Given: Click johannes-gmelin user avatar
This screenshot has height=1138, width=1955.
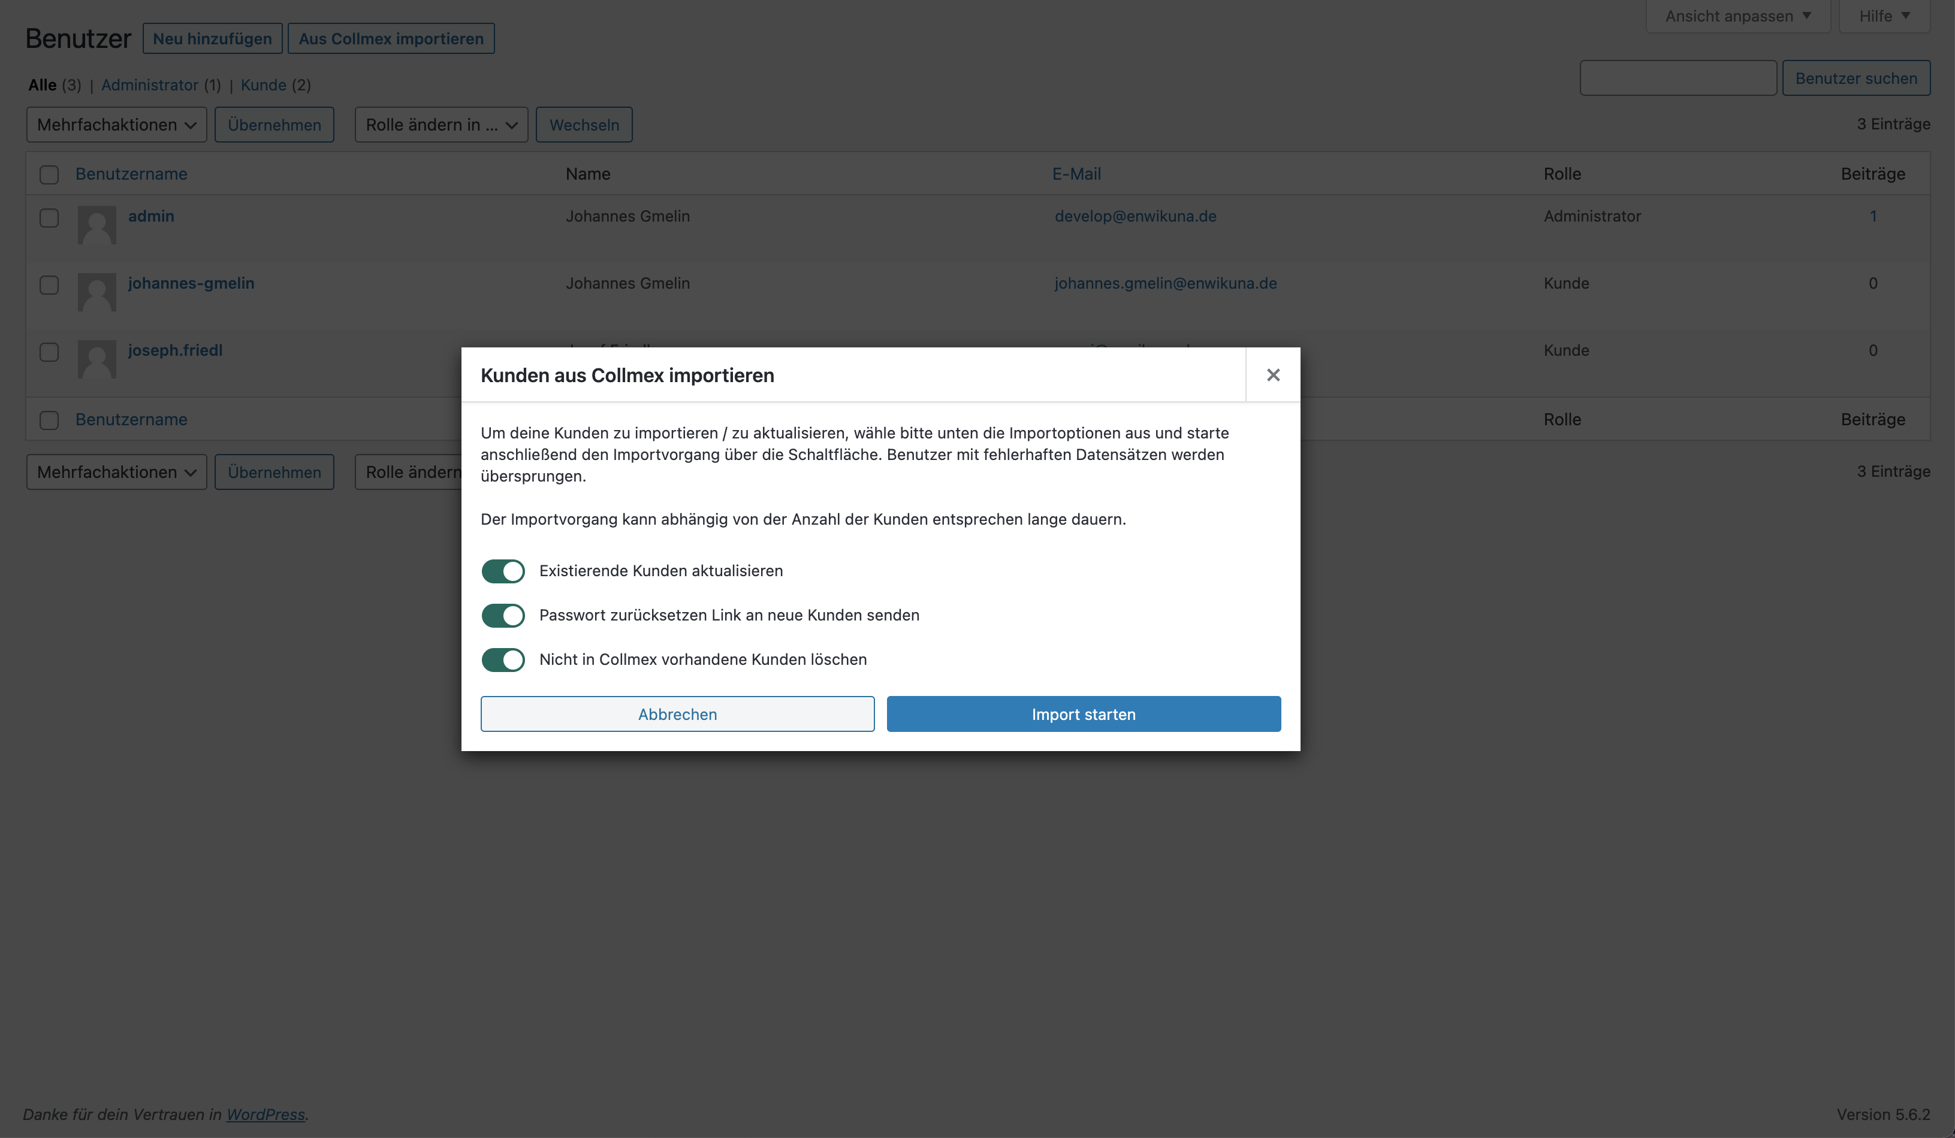Looking at the screenshot, I should (97, 292).
